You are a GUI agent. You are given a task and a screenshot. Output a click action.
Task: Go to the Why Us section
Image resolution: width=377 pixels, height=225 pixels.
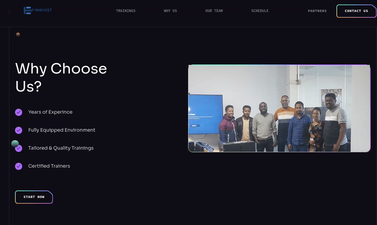(170, 11)
